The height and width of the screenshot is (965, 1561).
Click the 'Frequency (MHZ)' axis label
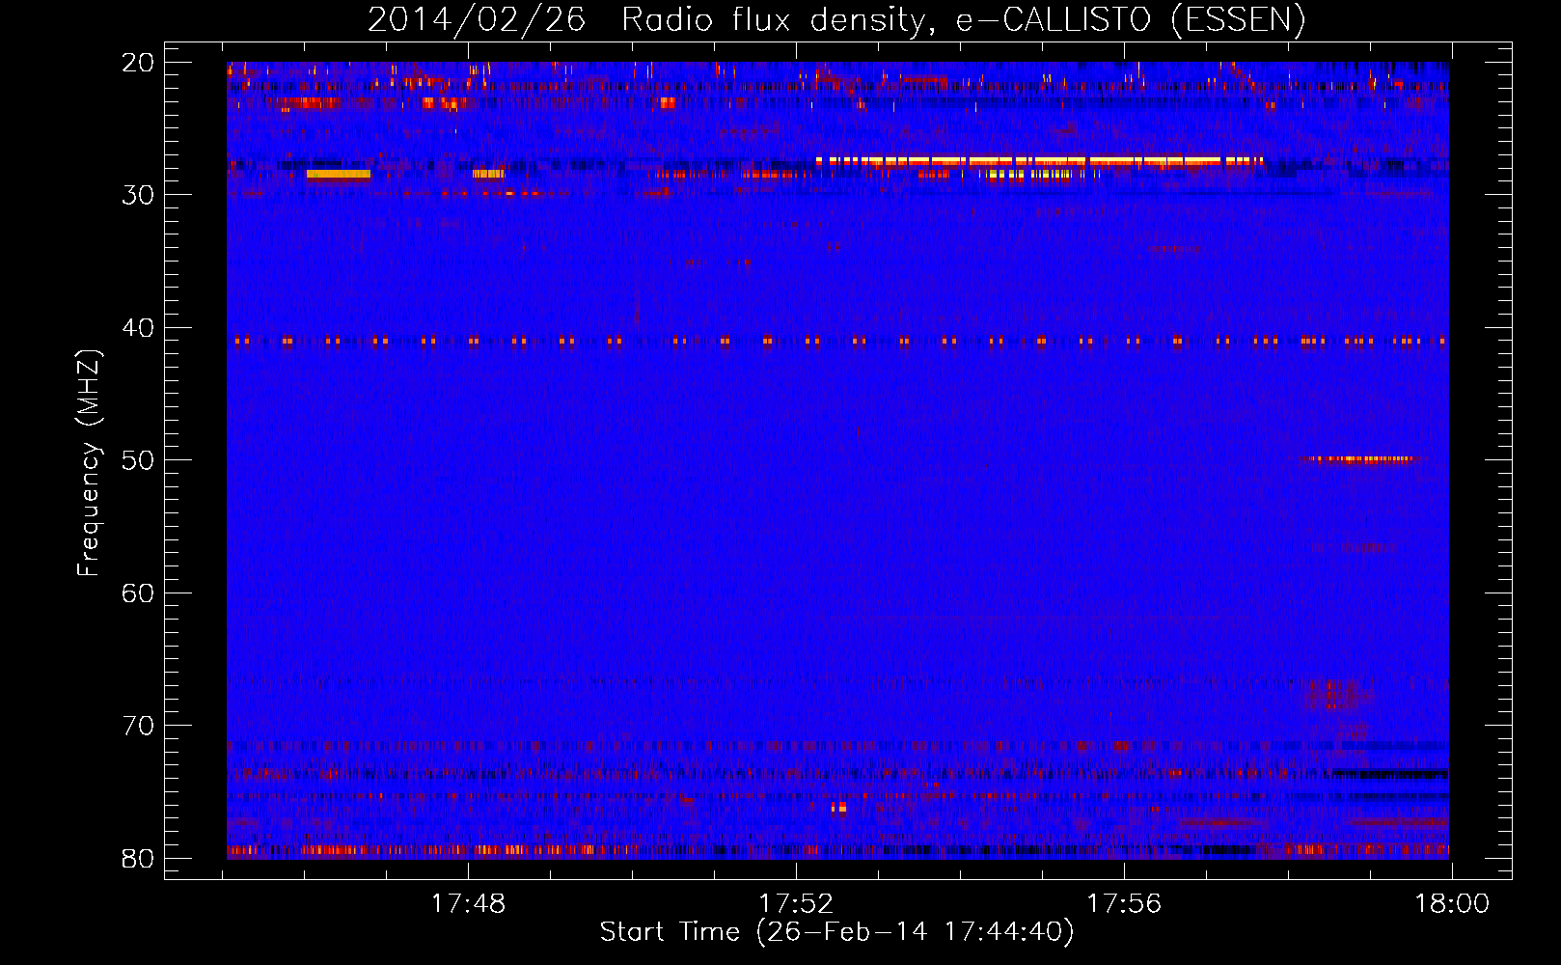(89, 463)
